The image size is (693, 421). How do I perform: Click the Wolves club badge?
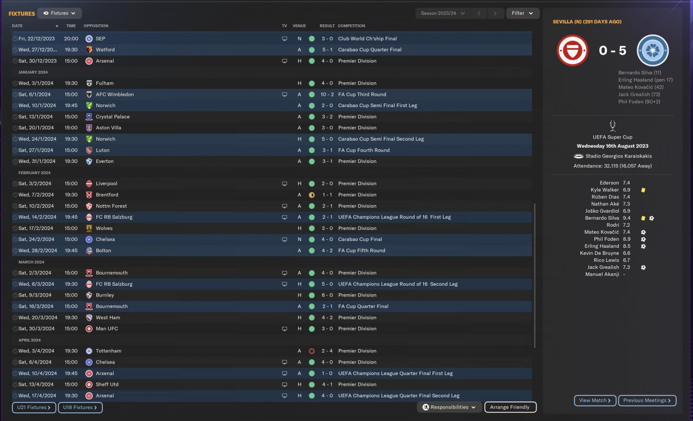(x=89, y=228)
